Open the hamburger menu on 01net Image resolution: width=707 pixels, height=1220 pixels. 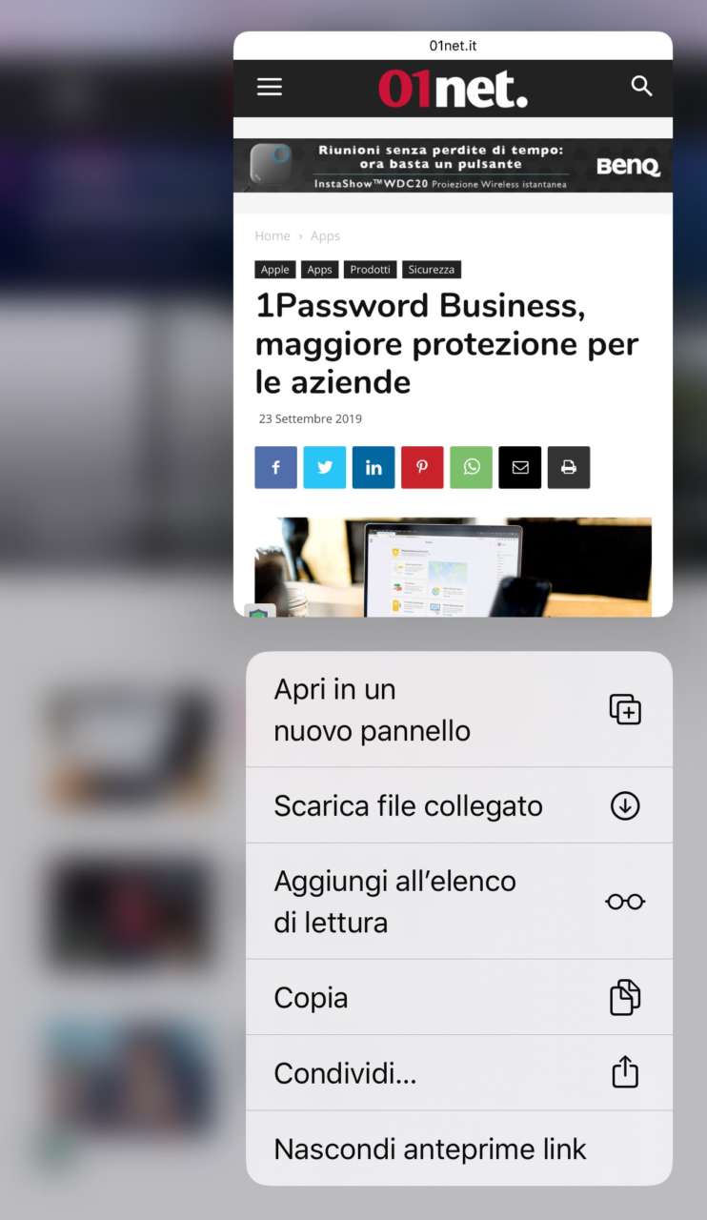(270, 87)
